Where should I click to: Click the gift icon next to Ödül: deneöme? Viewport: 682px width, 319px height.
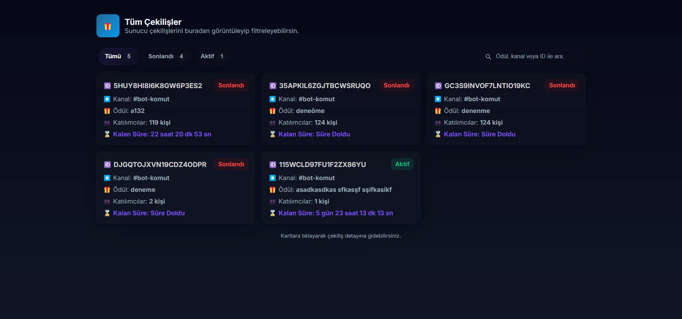click(x=273, y=111)
